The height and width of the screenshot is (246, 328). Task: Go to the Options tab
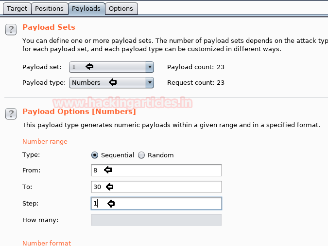pyautogui.click(x=121, y=8)
